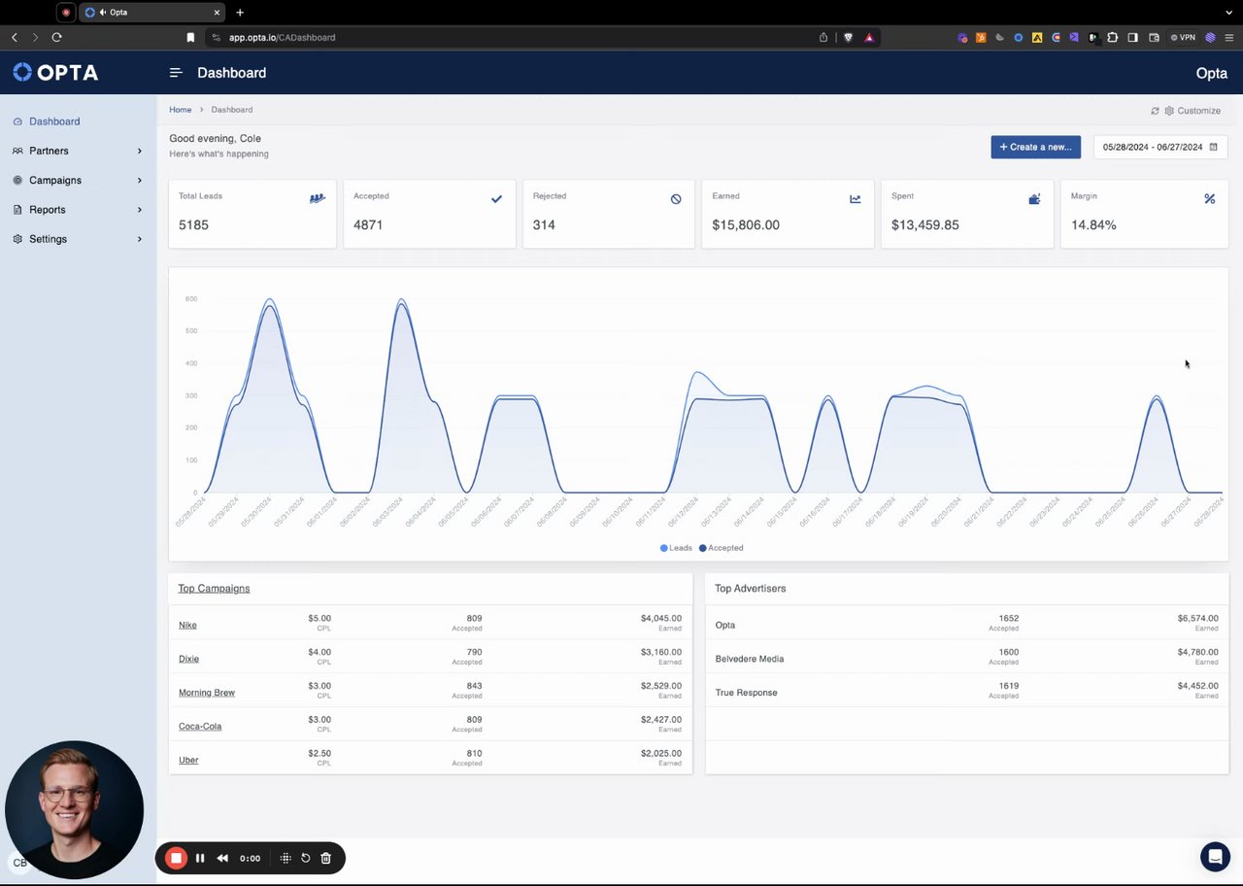This screenshot has width=1243, height=886.
Task: Toggle Accepted series in chart legend
Action: click(721, 548)
